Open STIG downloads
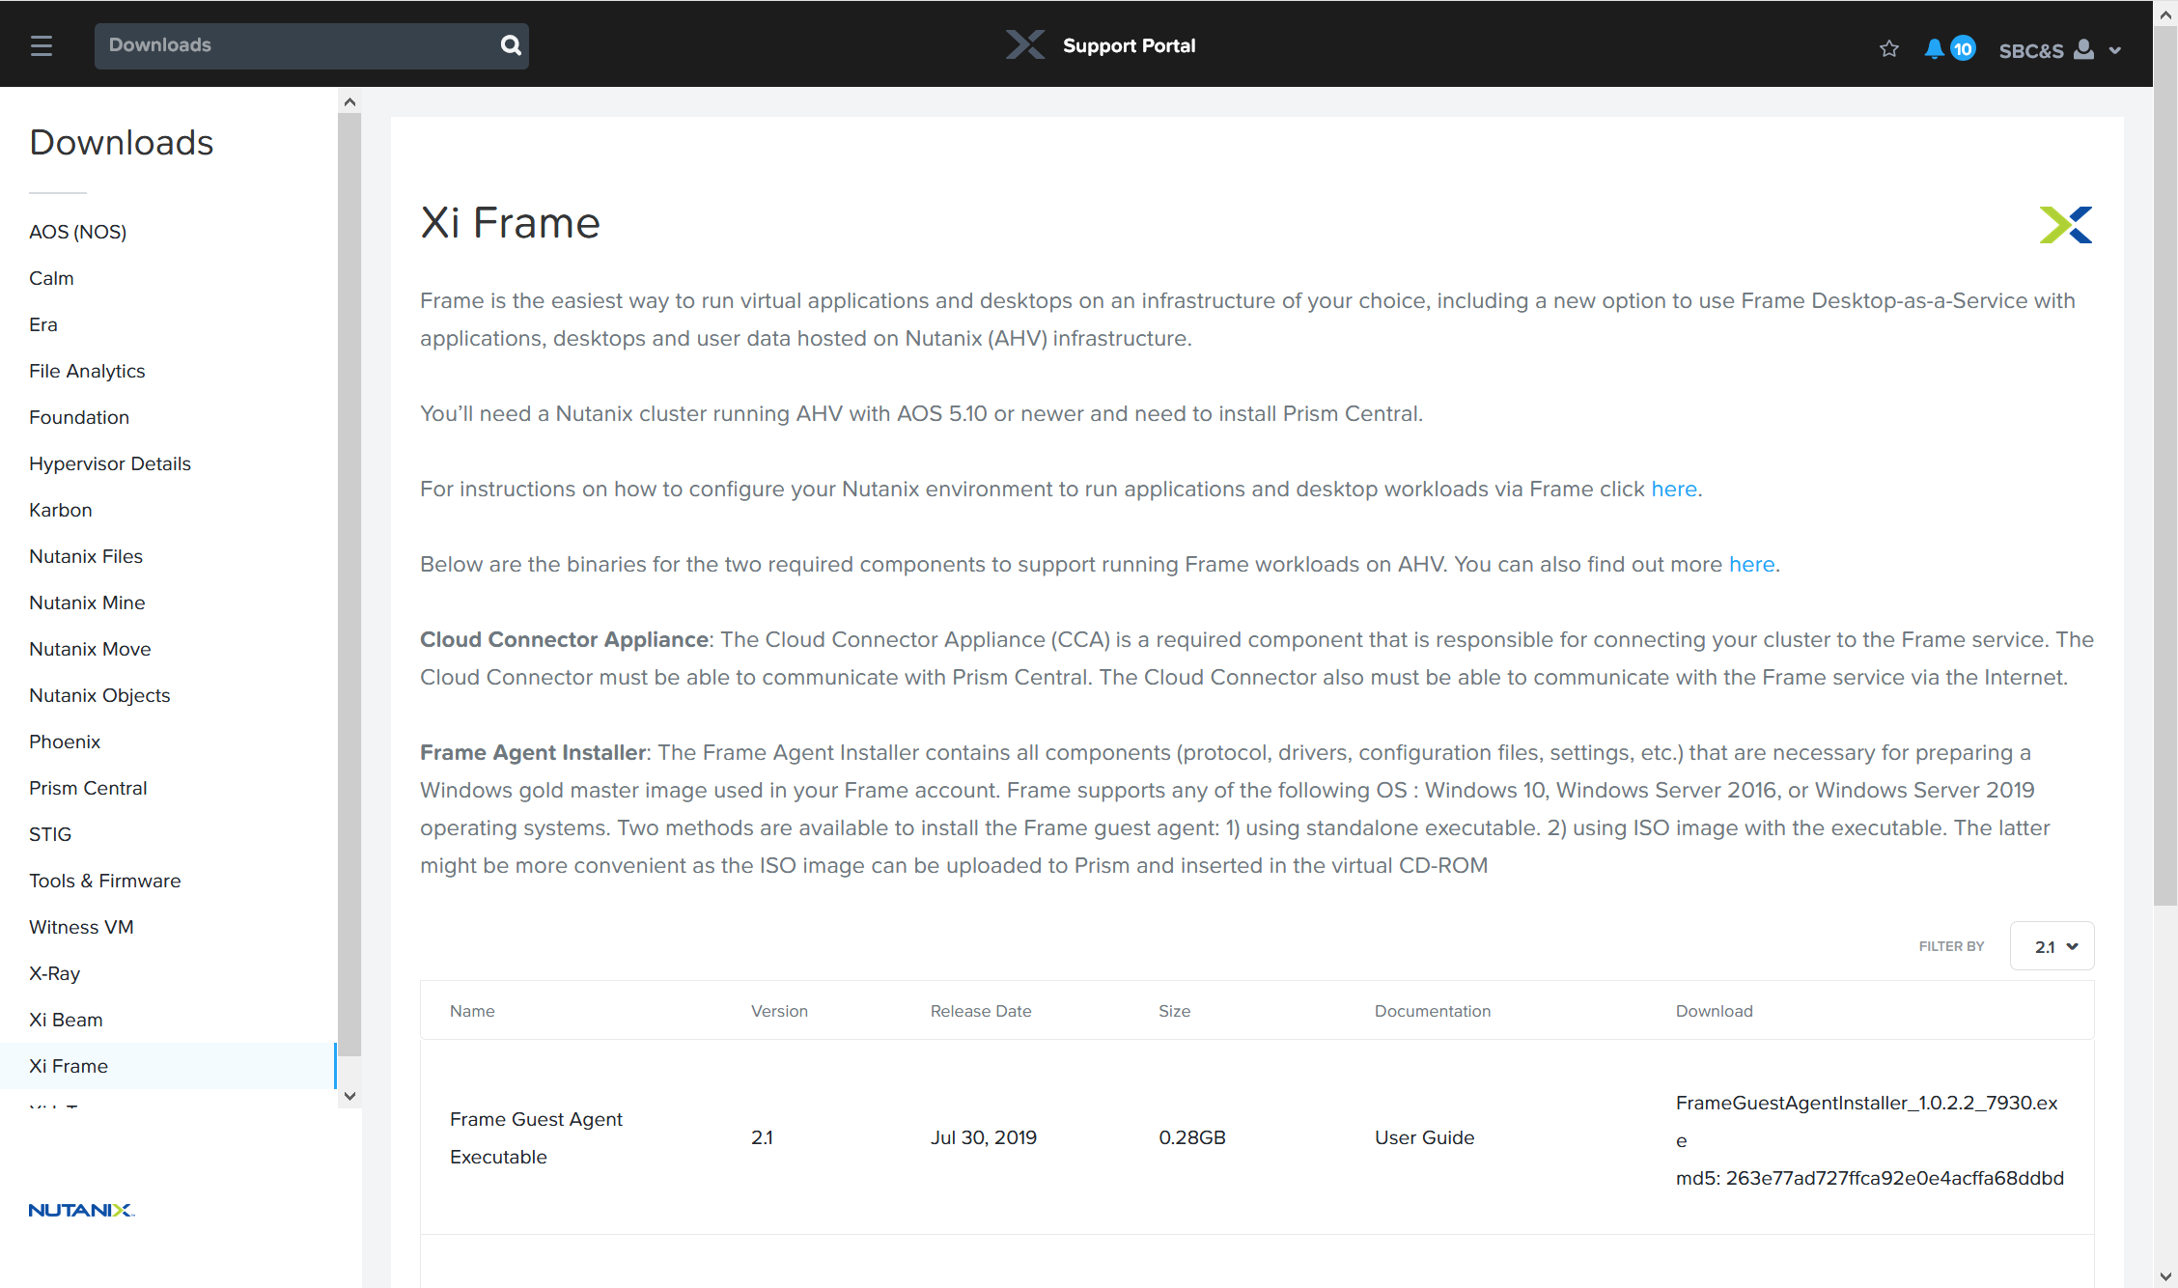 click(x=50, y=834)
